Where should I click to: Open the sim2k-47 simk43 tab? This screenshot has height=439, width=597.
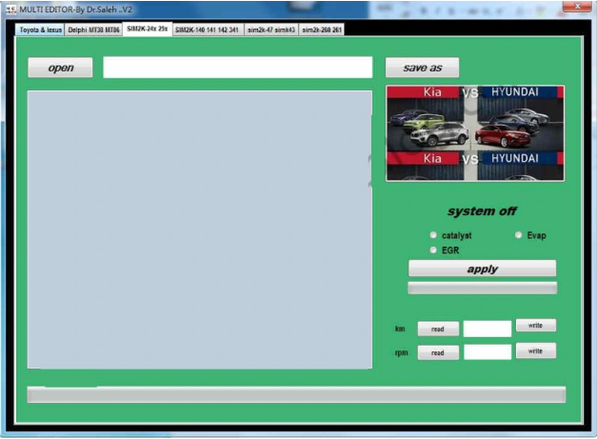point(270,30)
